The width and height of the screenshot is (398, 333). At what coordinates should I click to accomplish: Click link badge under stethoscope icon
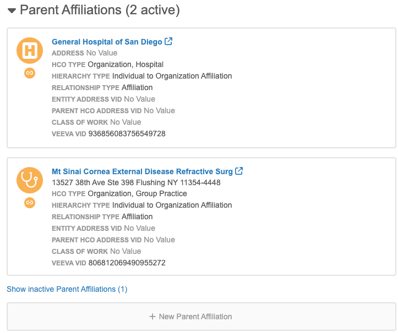click(x=30, y=202)
